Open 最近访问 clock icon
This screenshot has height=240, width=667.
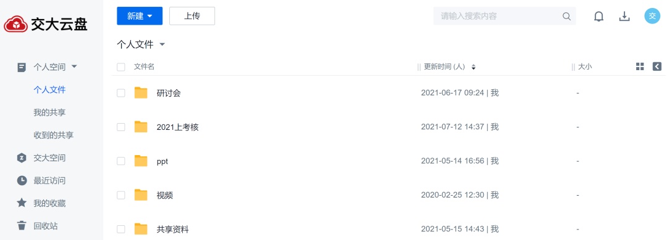tap(22, 181)
